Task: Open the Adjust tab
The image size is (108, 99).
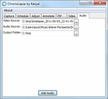Action: pyautogui.click(x=36, y=16)
